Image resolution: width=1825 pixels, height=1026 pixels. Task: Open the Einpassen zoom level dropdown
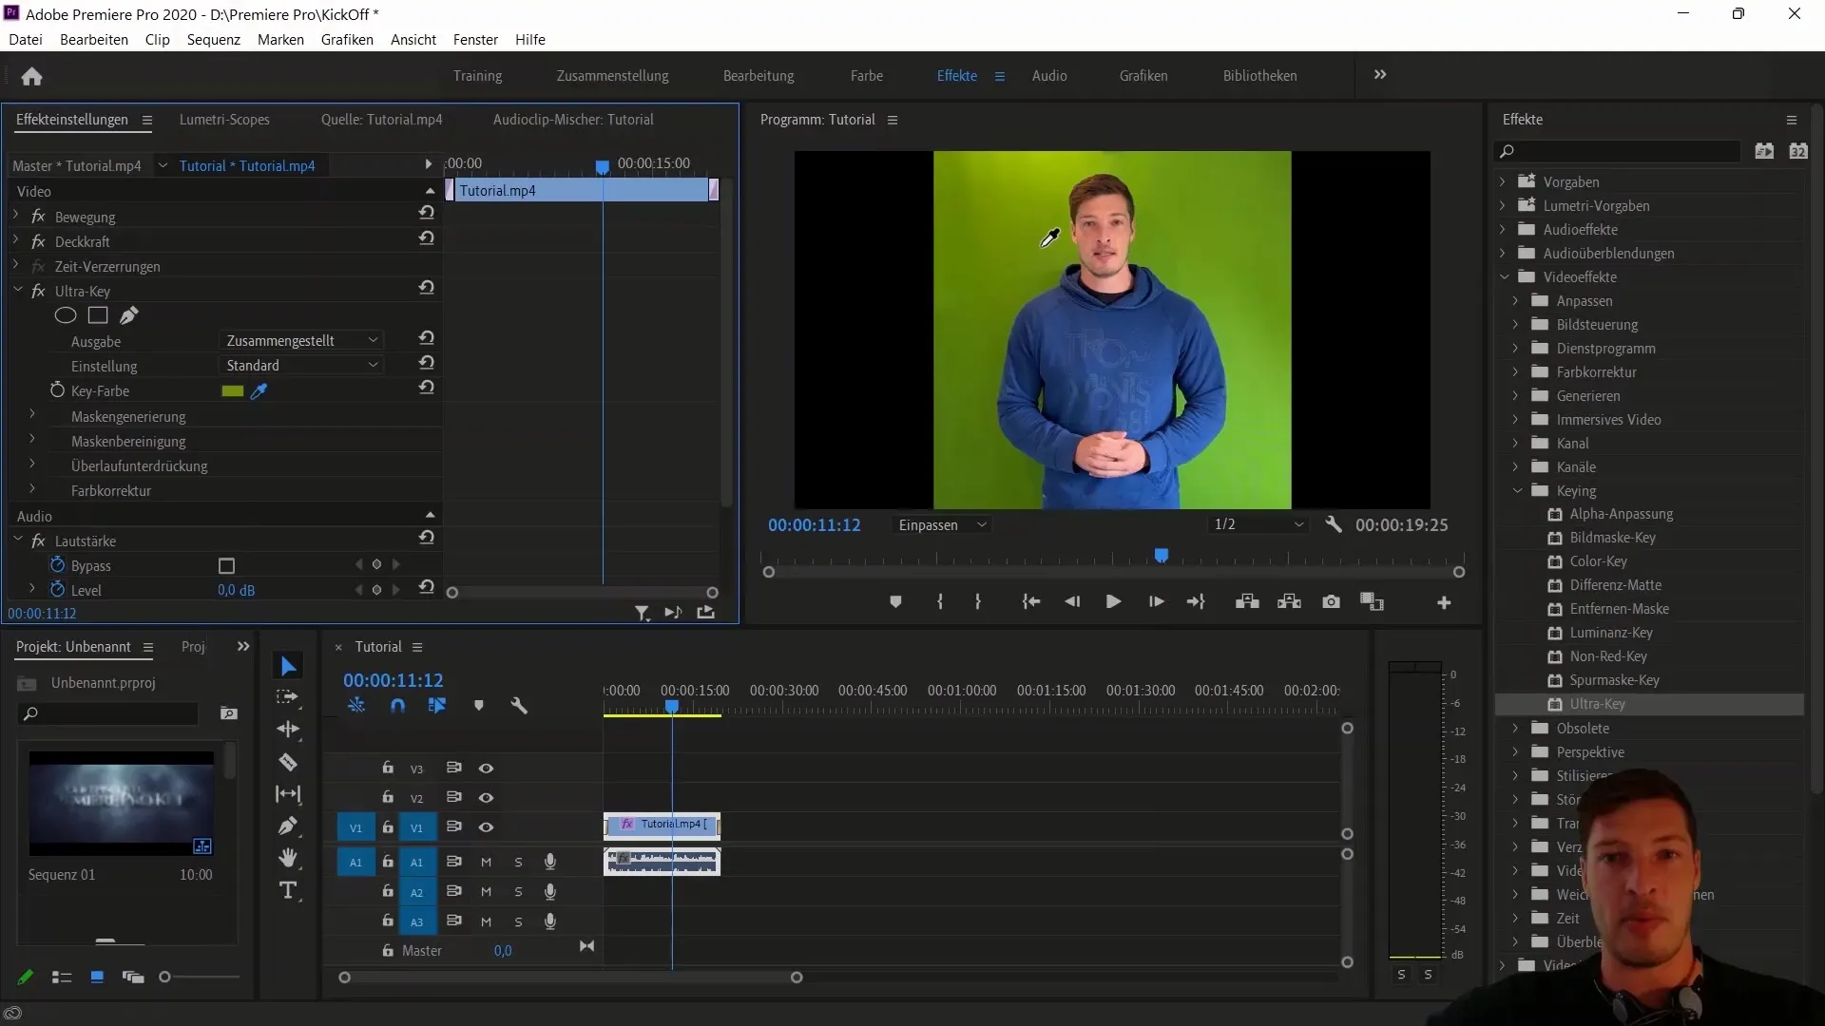[x=942, y=525]
